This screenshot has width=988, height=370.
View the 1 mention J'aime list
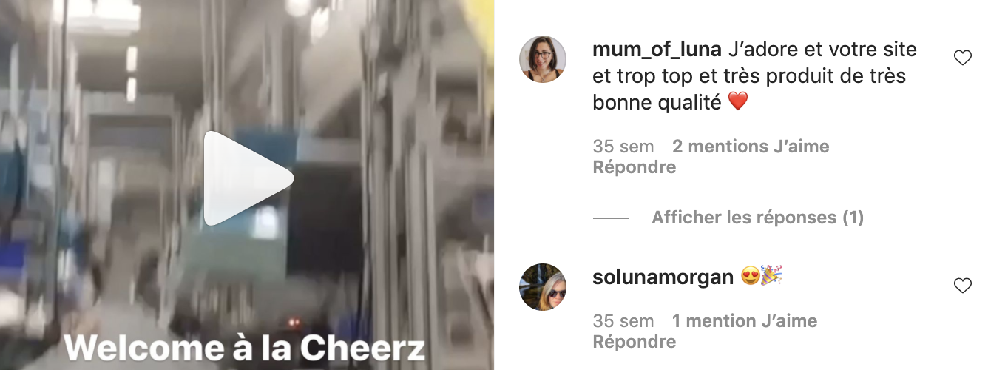pyautogui.click(x=745, y=321)
